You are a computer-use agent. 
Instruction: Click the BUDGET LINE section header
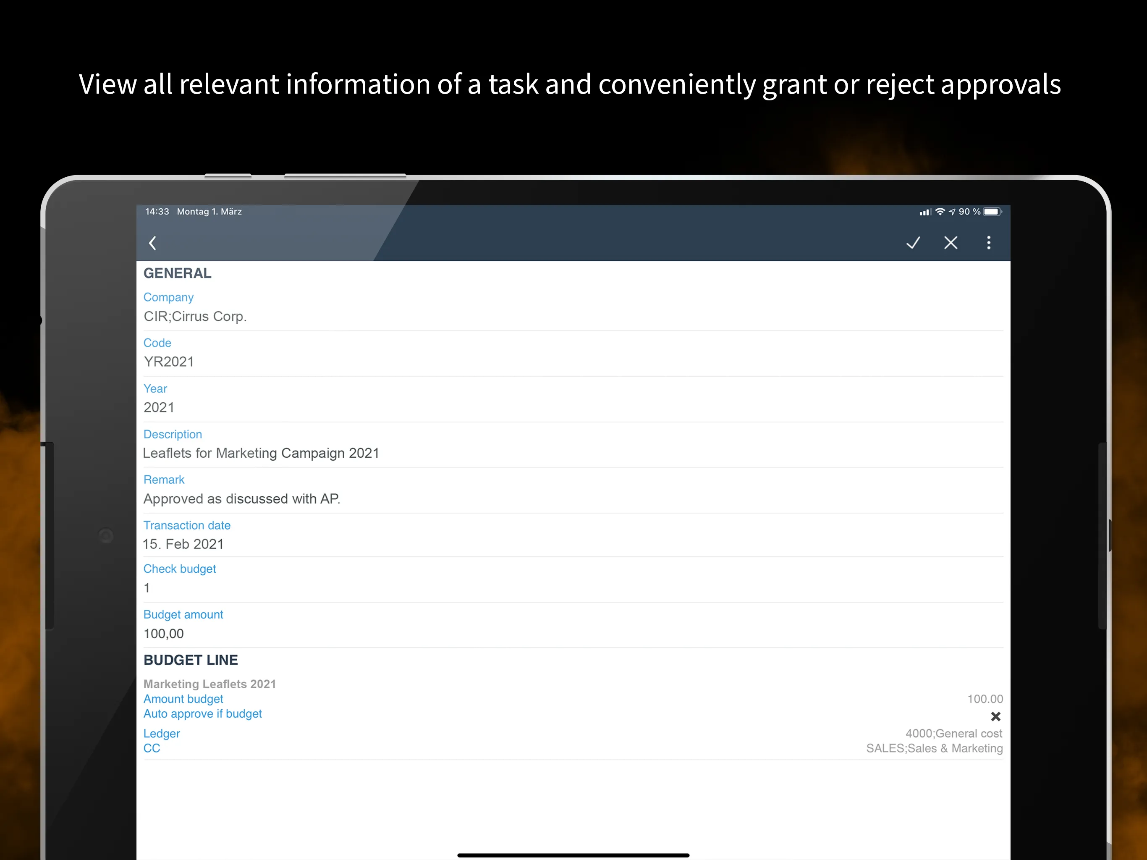[191, 660]
